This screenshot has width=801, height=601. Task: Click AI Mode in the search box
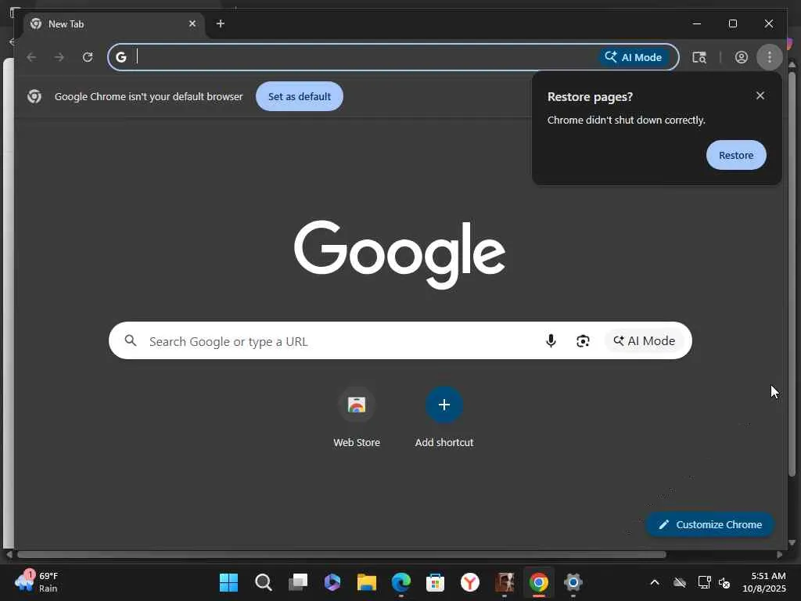(645, 341)
